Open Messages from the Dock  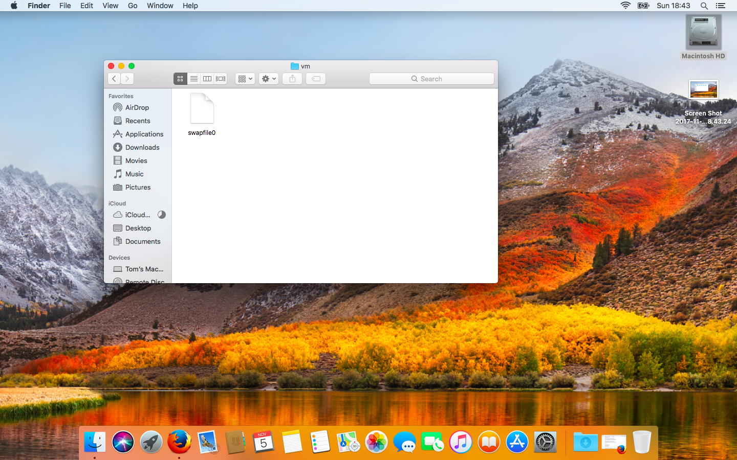[404, 442]
